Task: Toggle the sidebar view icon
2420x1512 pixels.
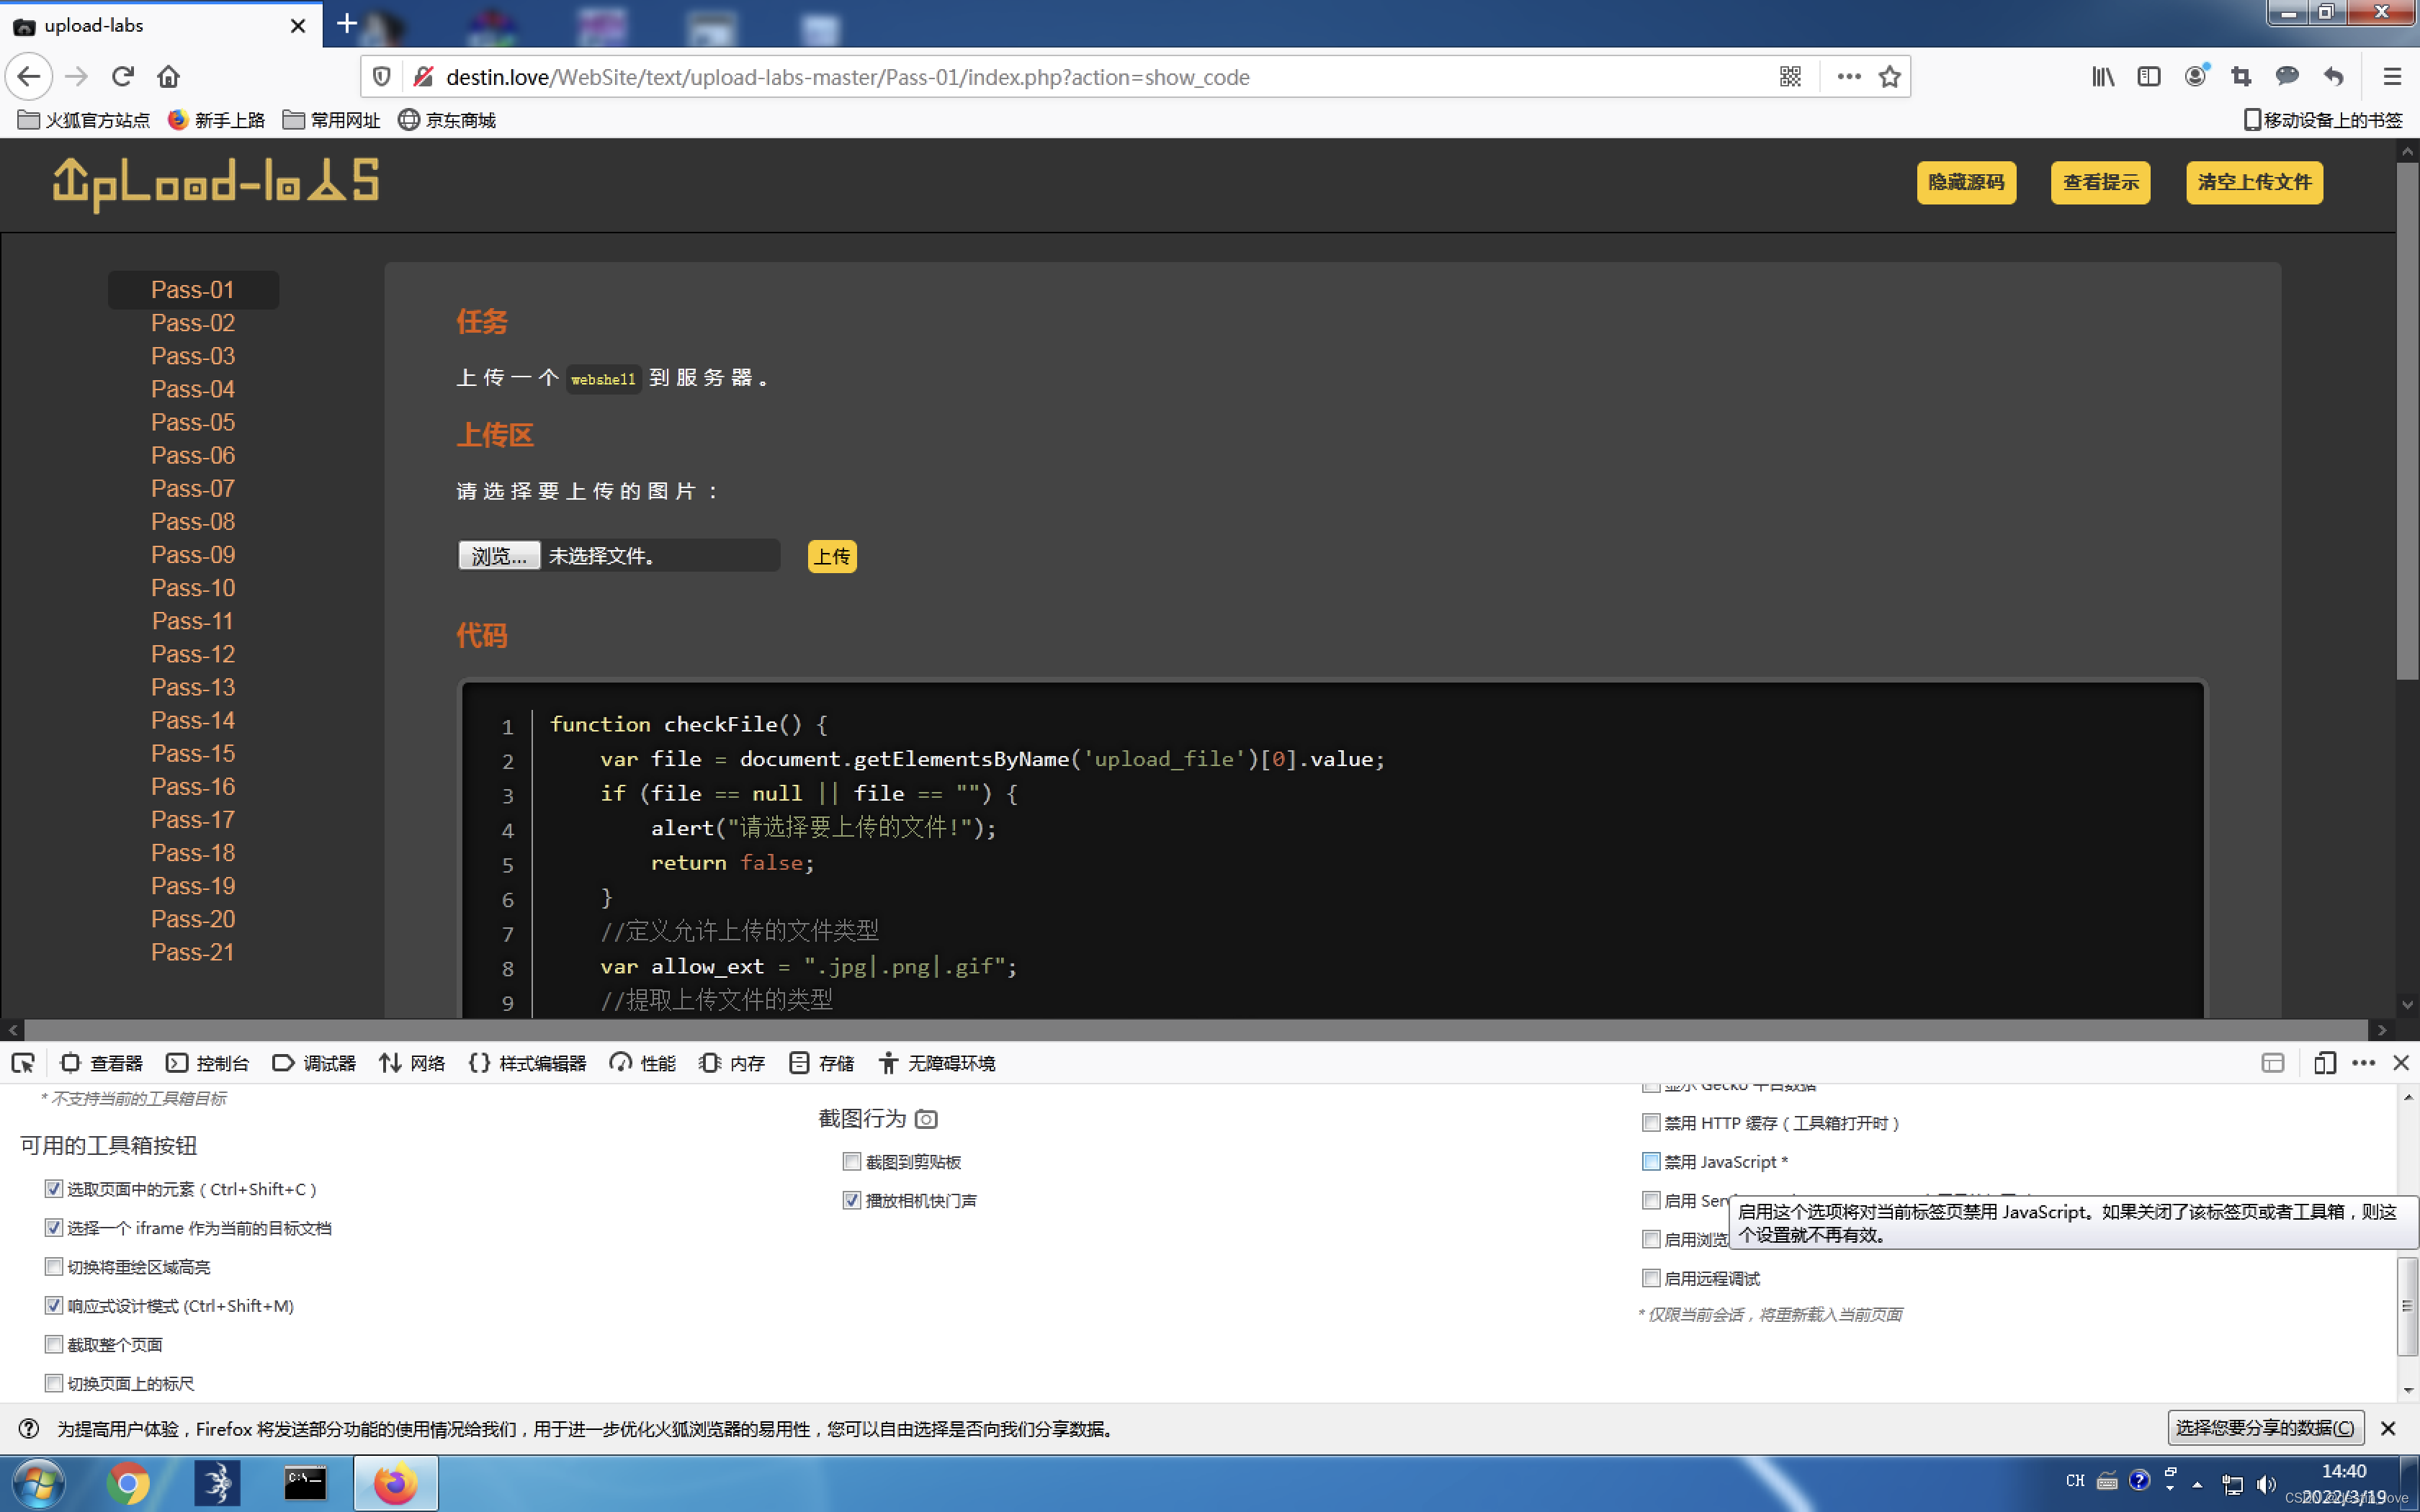Action: pos(2149,77)
